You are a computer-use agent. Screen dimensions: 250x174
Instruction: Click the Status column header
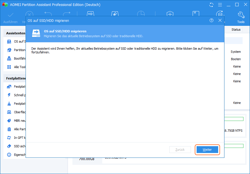tap(236, 30)
